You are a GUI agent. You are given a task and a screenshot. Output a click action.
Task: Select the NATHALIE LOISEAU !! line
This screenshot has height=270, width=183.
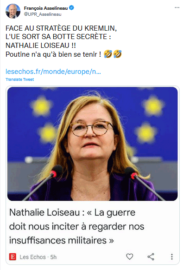41,46
